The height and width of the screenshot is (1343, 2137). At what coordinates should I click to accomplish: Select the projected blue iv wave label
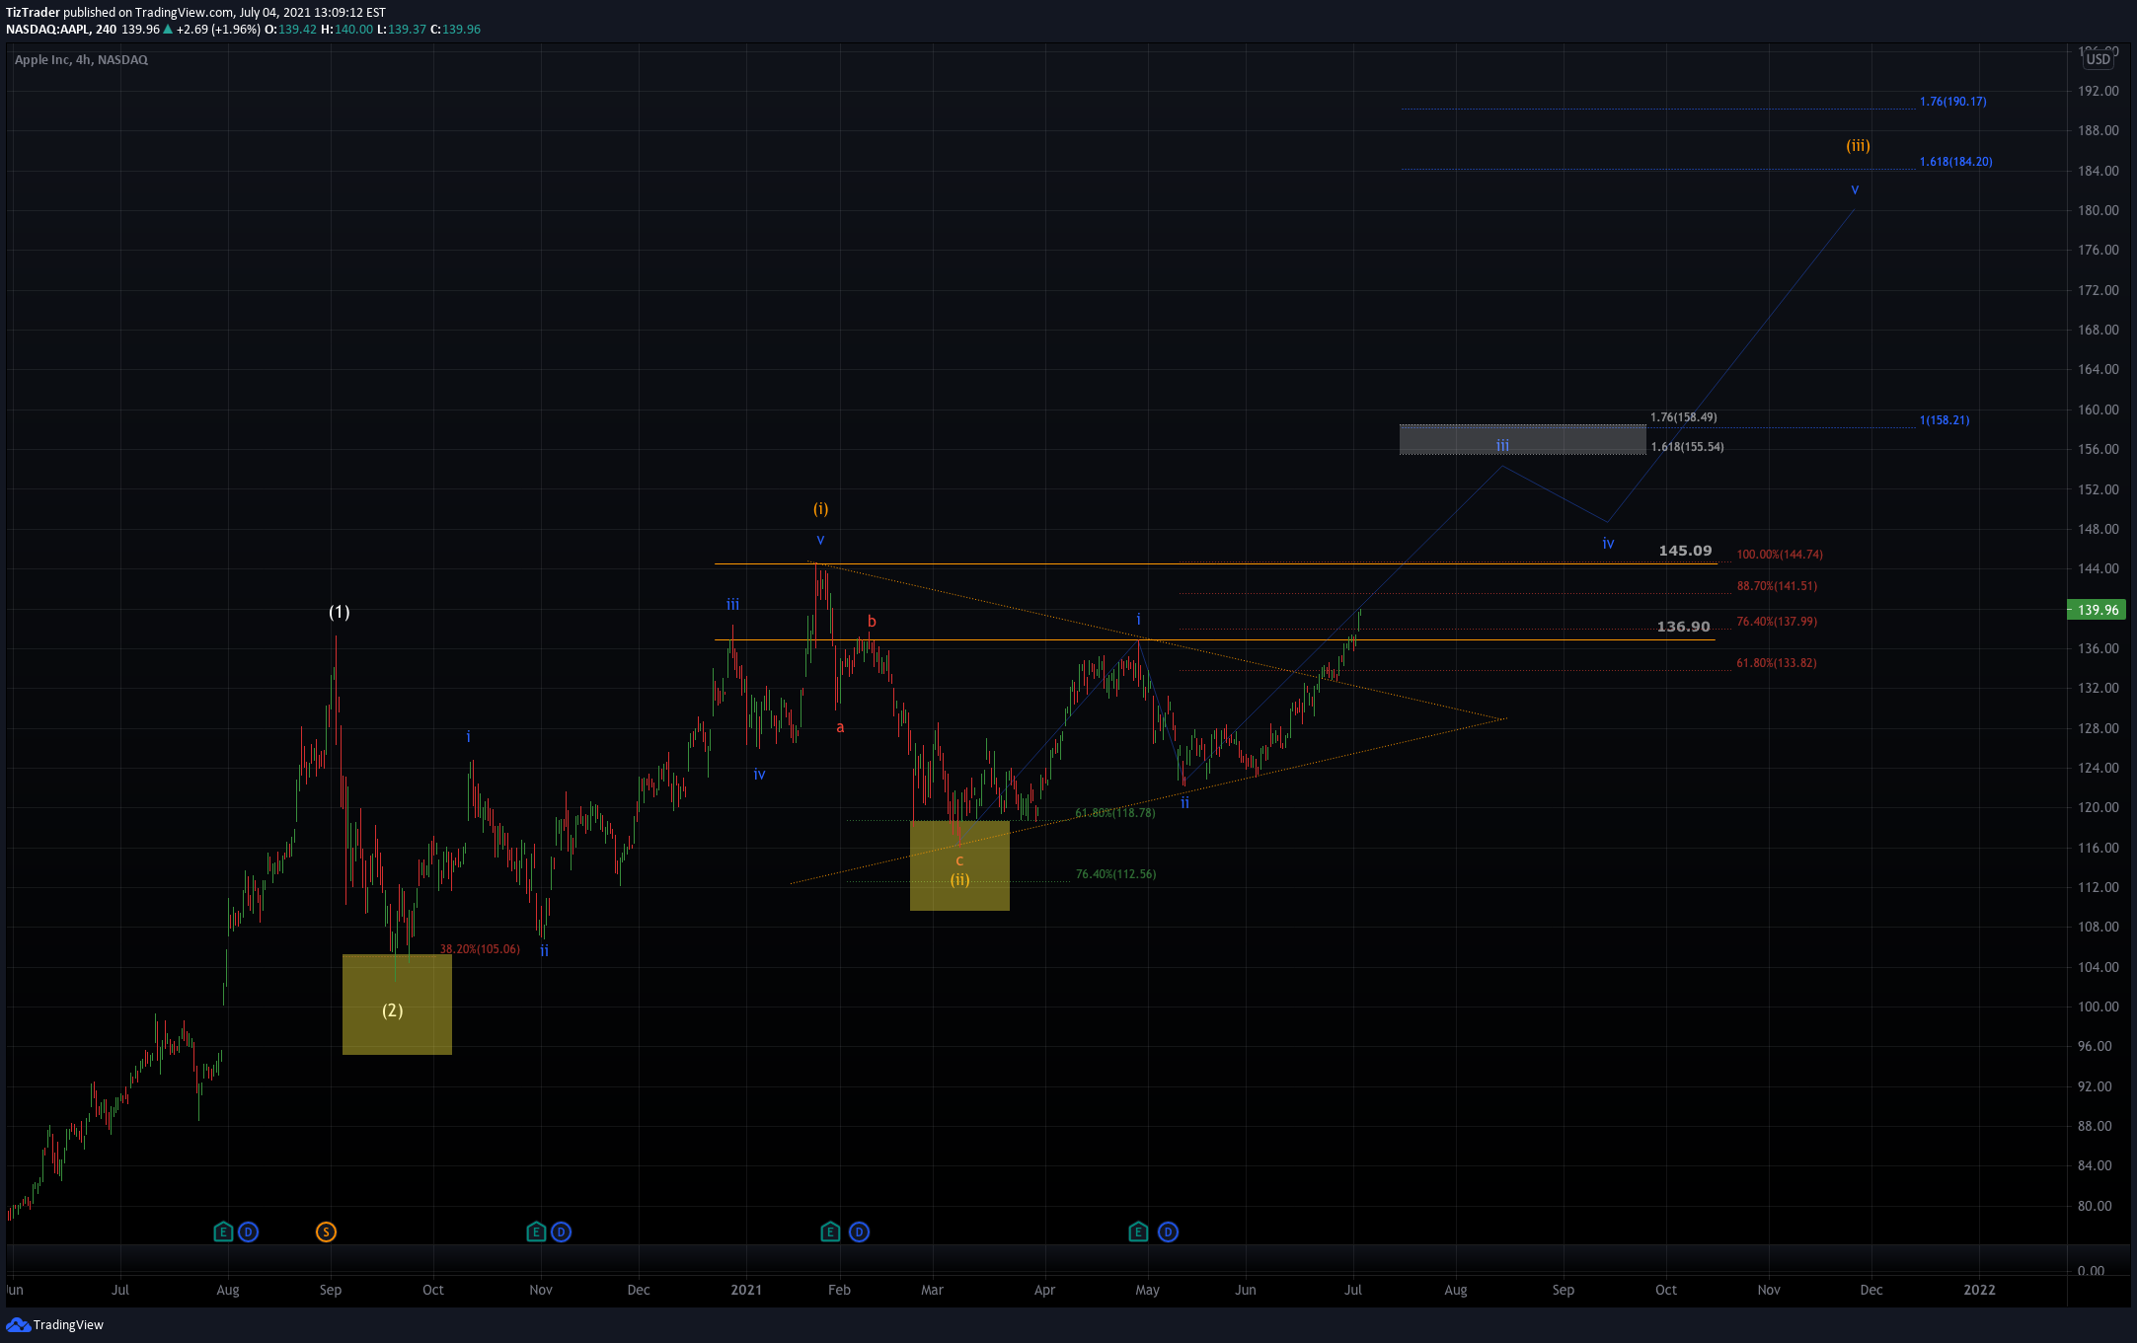1608,543
